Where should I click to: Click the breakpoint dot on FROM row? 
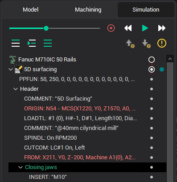click(x=152, y=158)
